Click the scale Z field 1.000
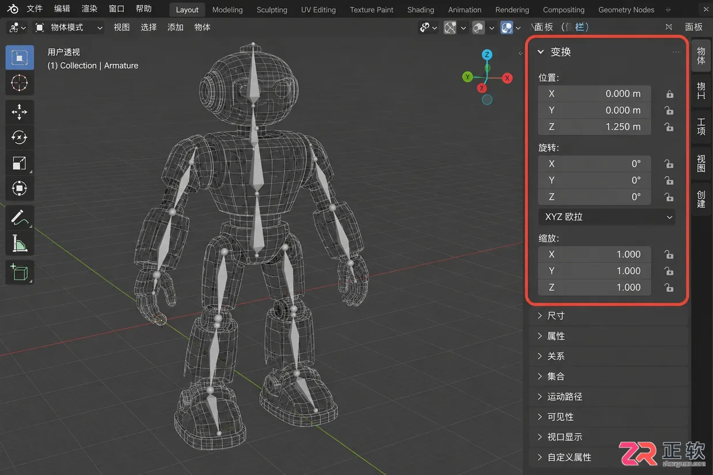The height and width of the screenshot is (475, 713). (594, 287)
